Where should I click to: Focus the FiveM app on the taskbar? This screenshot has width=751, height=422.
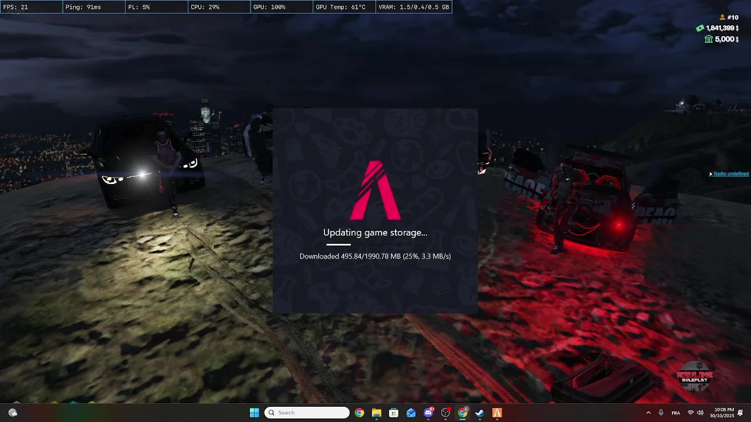click(497, 413)
